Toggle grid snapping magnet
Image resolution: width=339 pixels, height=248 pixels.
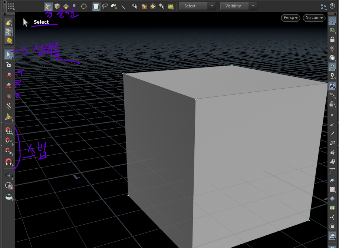tap(9, 130)
